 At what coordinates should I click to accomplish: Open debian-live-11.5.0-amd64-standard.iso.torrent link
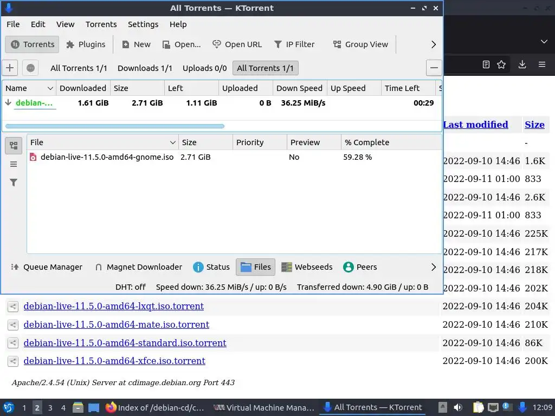[x=125, y=343]
